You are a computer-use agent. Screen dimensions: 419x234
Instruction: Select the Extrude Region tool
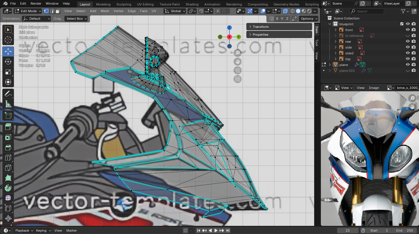8,127
